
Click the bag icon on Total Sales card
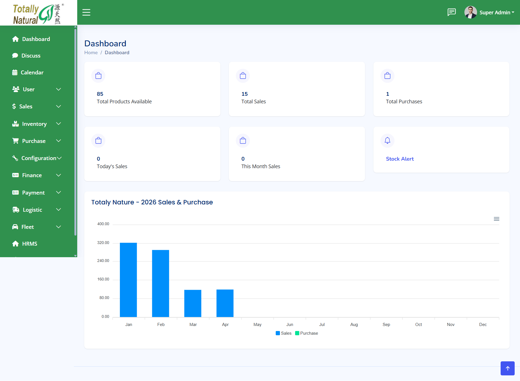[x=243, y=76]
